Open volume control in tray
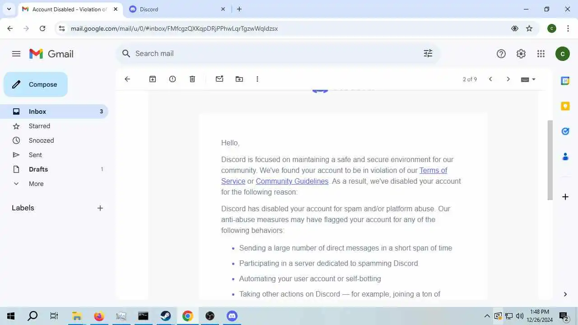Image resolution: width=578 pixels, height=325 pixels. [520, 316]
